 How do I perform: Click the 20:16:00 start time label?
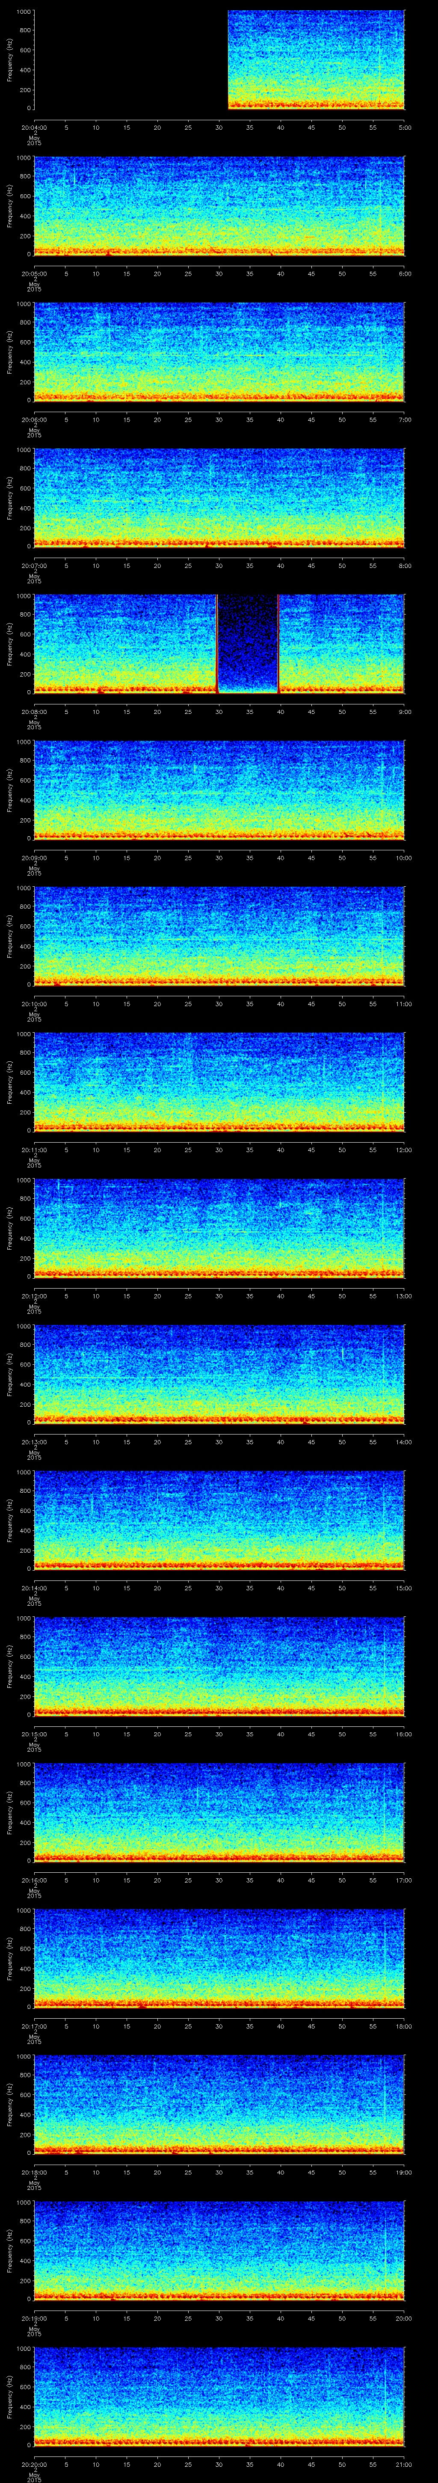34,1880
